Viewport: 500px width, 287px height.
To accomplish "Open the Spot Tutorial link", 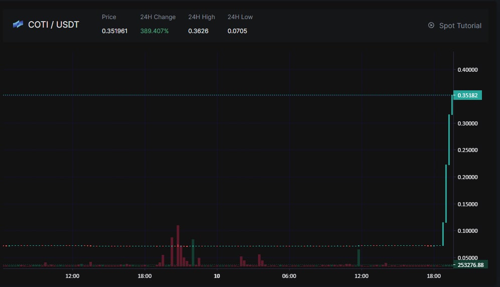I will pos(460,26).
